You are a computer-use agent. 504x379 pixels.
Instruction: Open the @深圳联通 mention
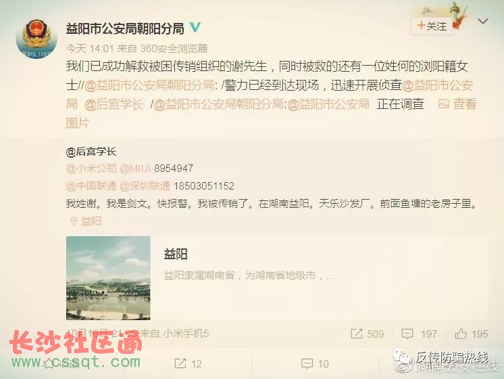click(145, 186)
